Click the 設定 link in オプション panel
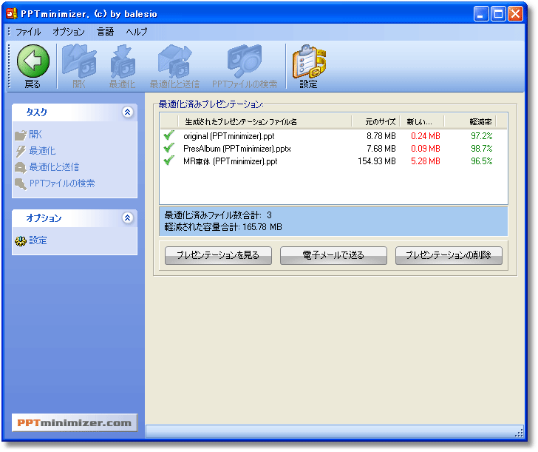The image size is (538, 452). coord(38,240)
